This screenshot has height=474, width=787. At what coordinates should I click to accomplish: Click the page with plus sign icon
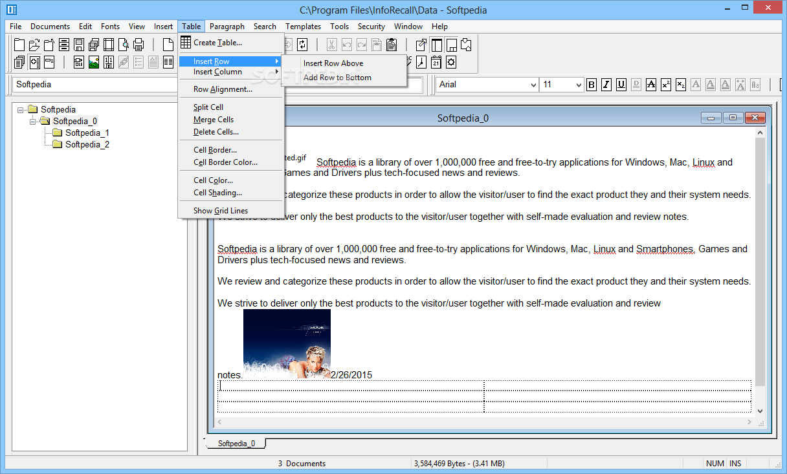pos(34,62)
